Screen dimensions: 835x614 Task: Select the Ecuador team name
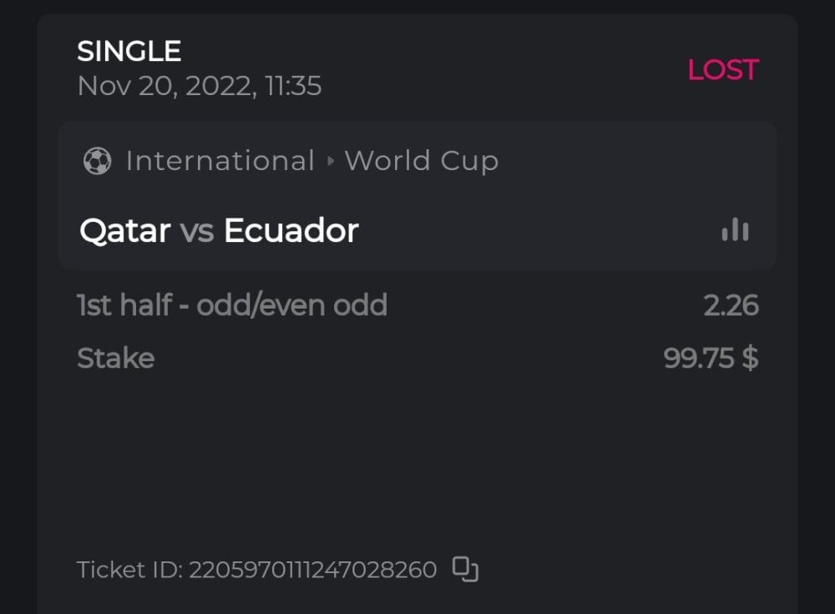pyautogui.click(x=291, y=231)
